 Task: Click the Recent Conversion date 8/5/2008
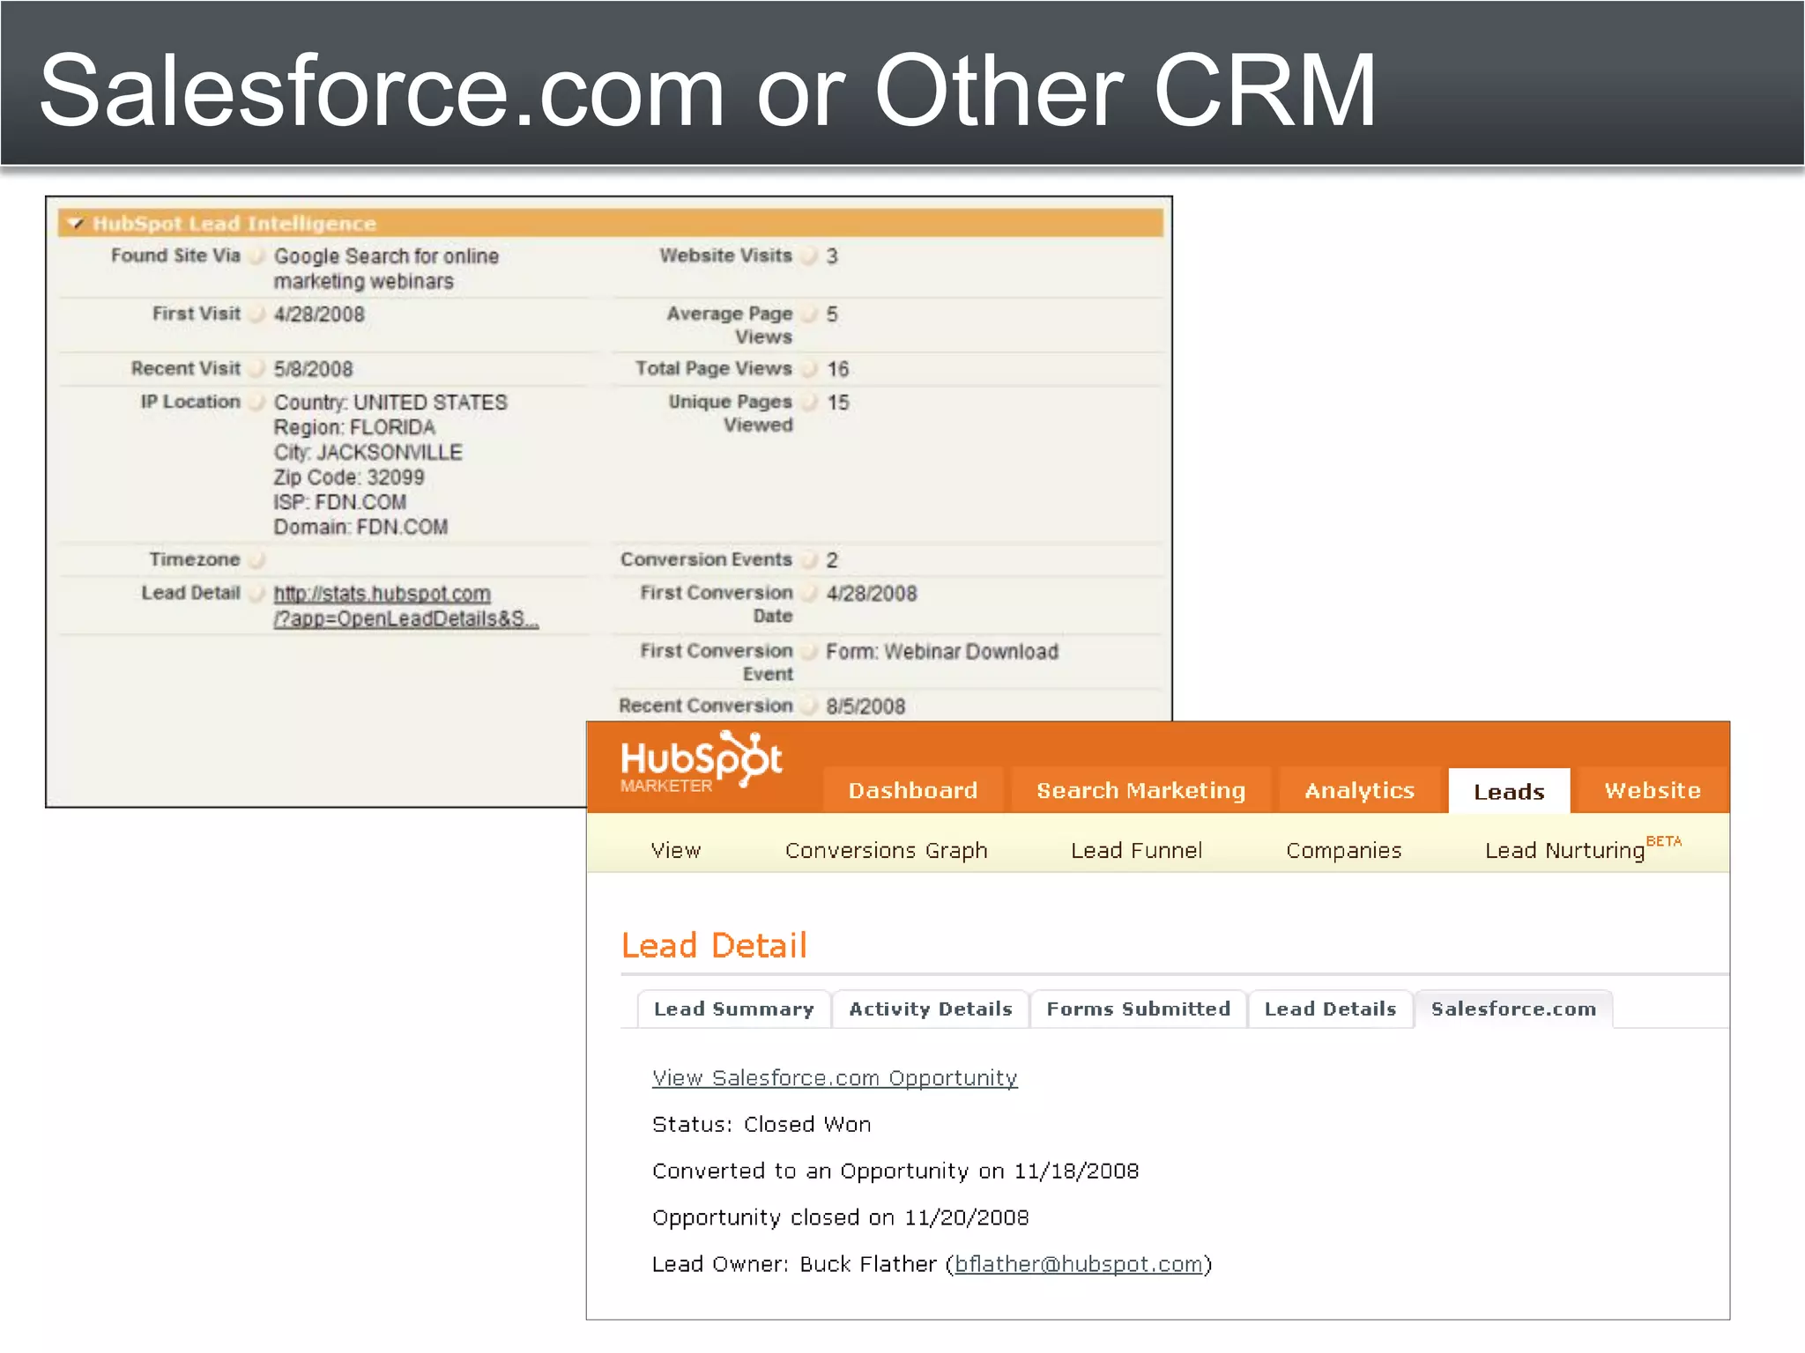[x=865, y=706]
